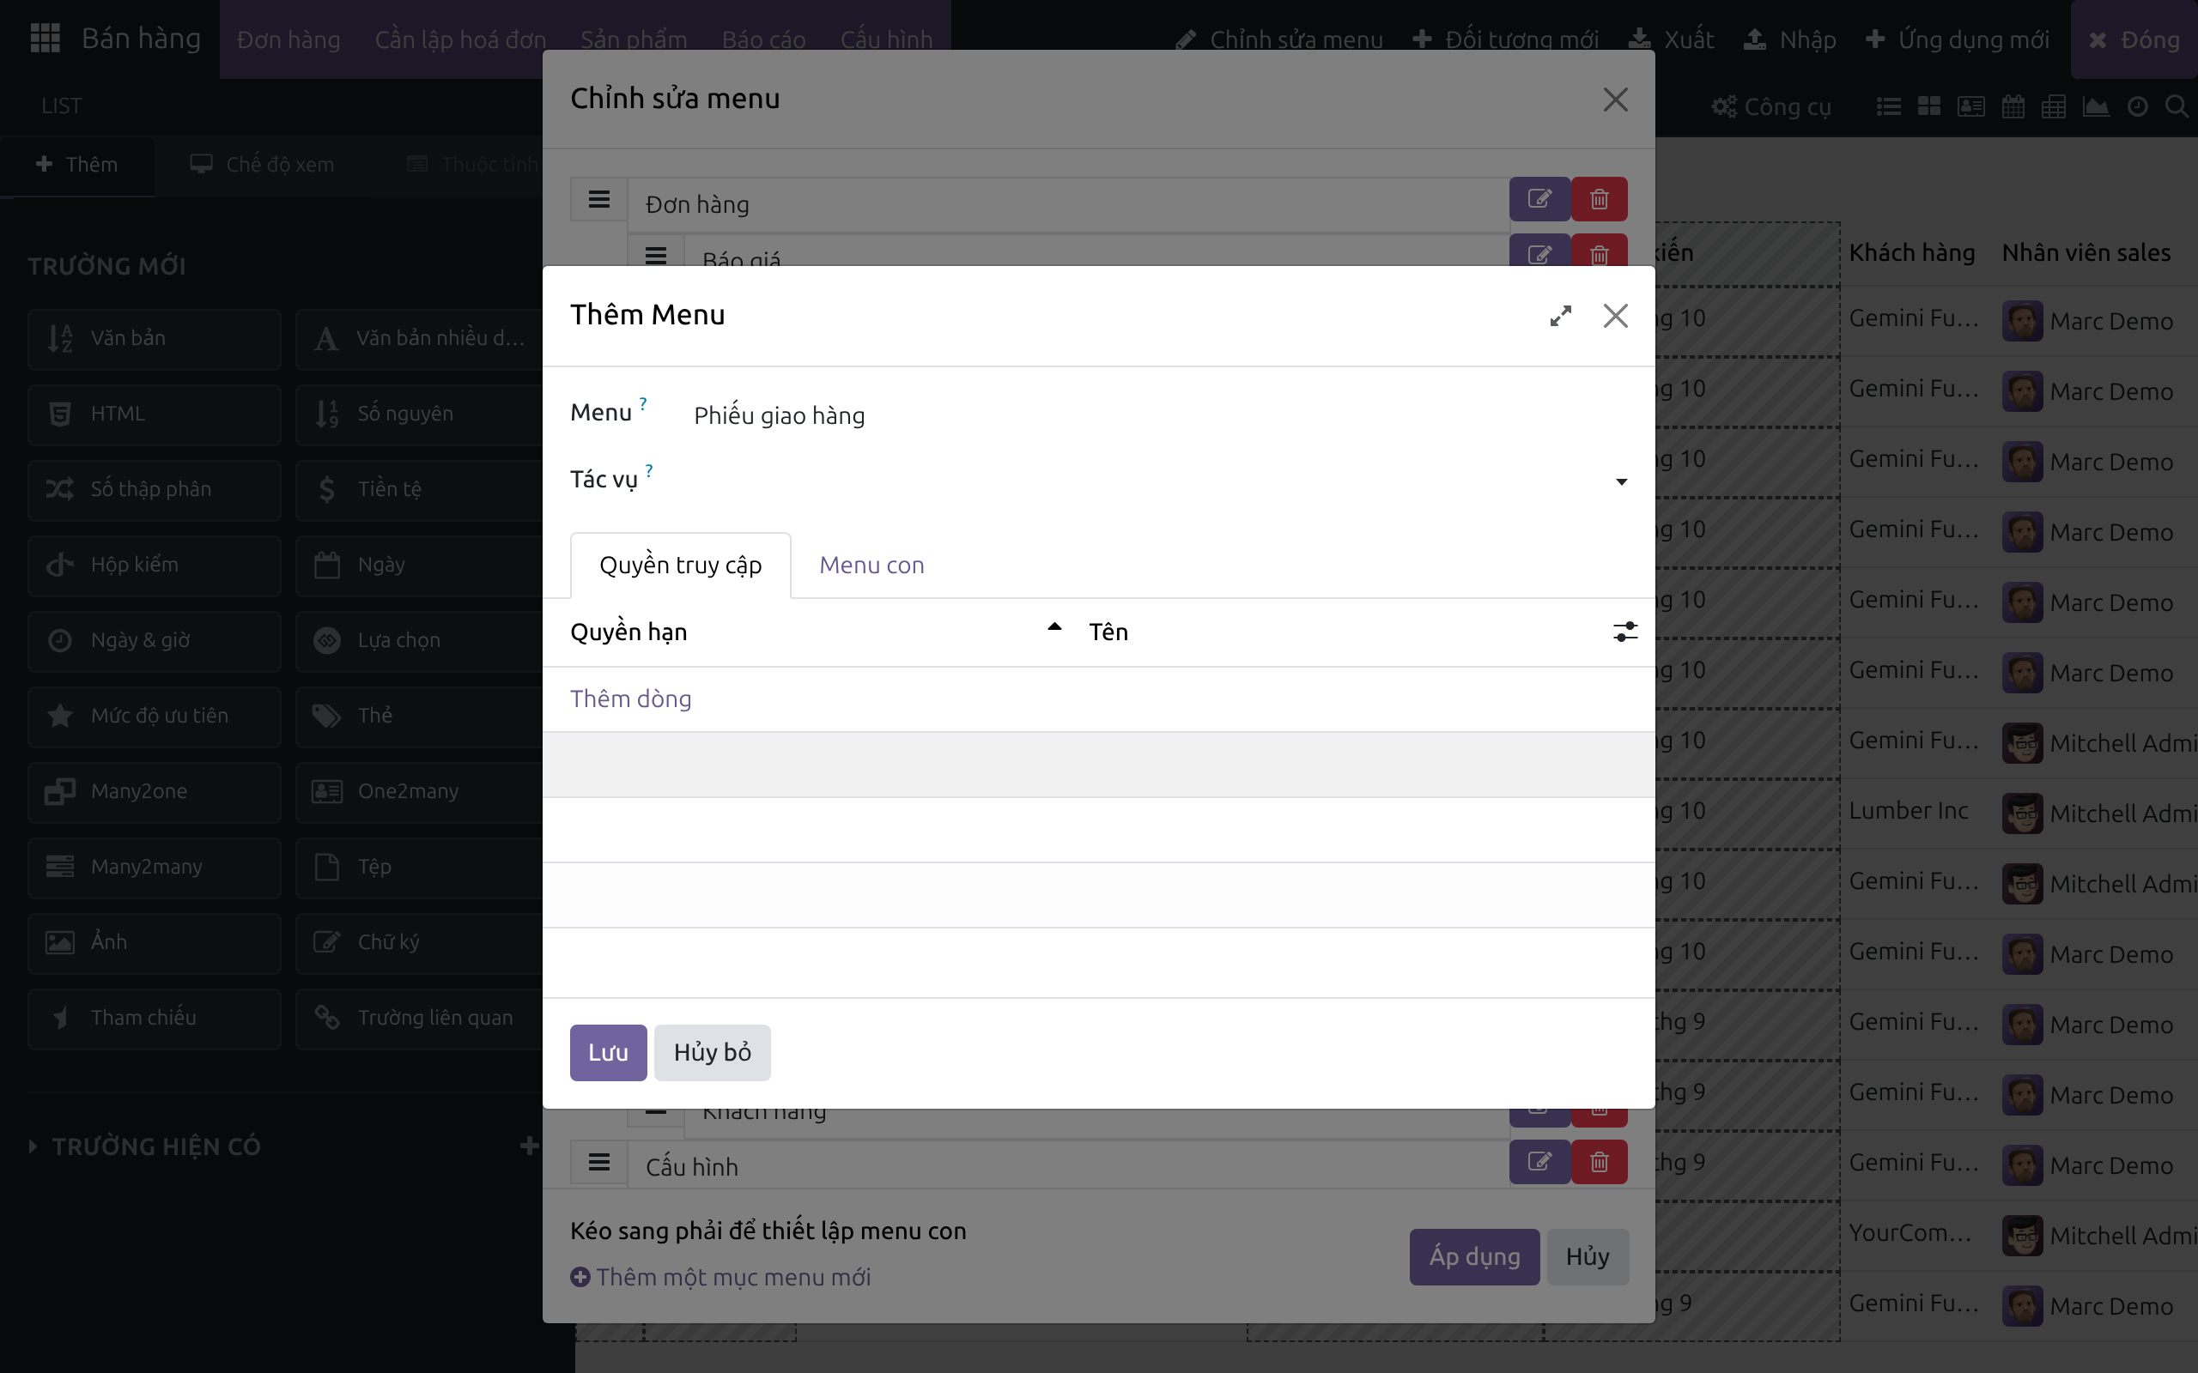Click the Lưu button
Image resolution: width=2198 pixels, height=1373 pixels.
click(x=609, y=1052)
